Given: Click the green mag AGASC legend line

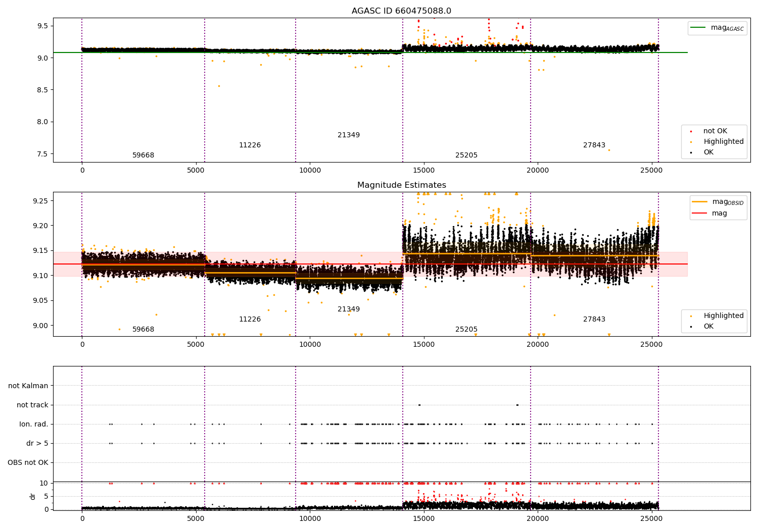Looking at the screenshot, I should pyautogui.click(x=698, y=28).
